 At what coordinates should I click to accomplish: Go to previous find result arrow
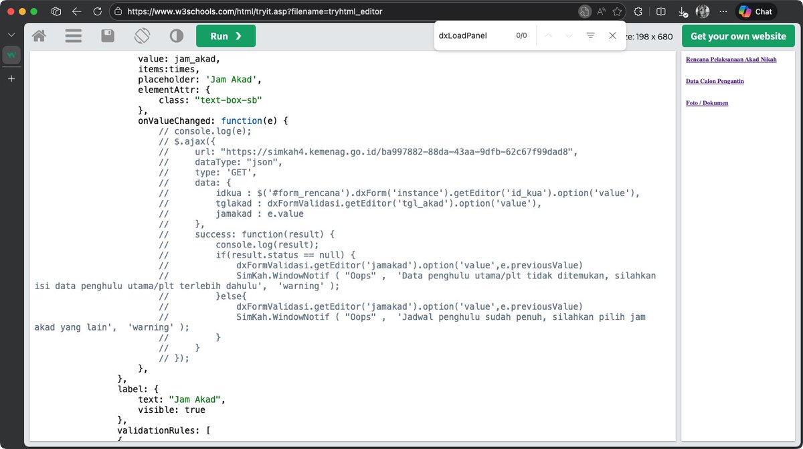point(549,35)
